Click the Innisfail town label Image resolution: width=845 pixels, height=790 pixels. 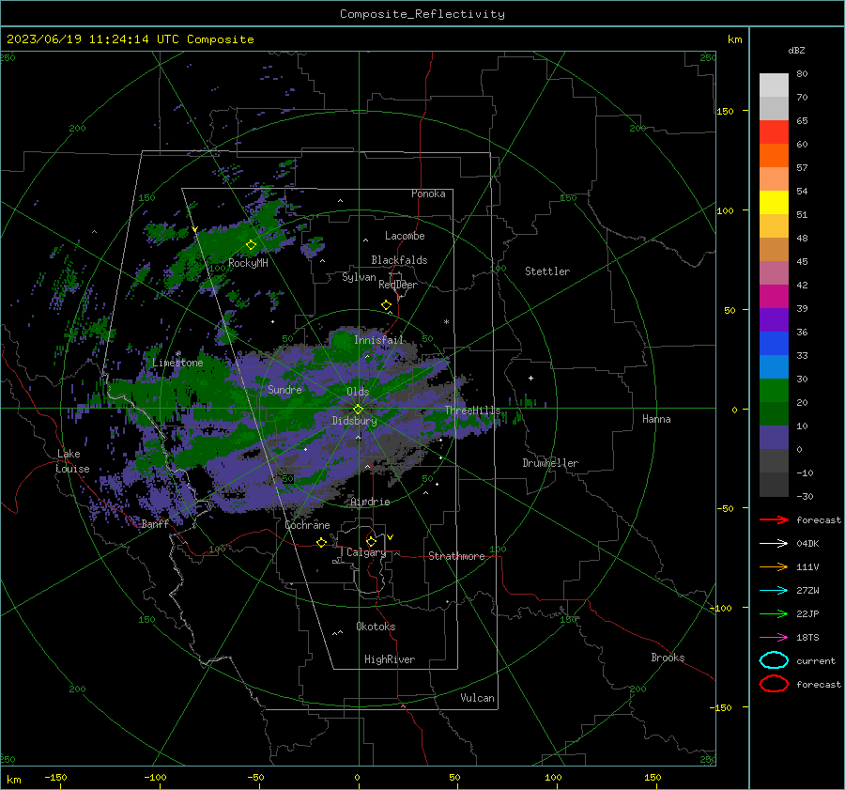tap(378, 340)
